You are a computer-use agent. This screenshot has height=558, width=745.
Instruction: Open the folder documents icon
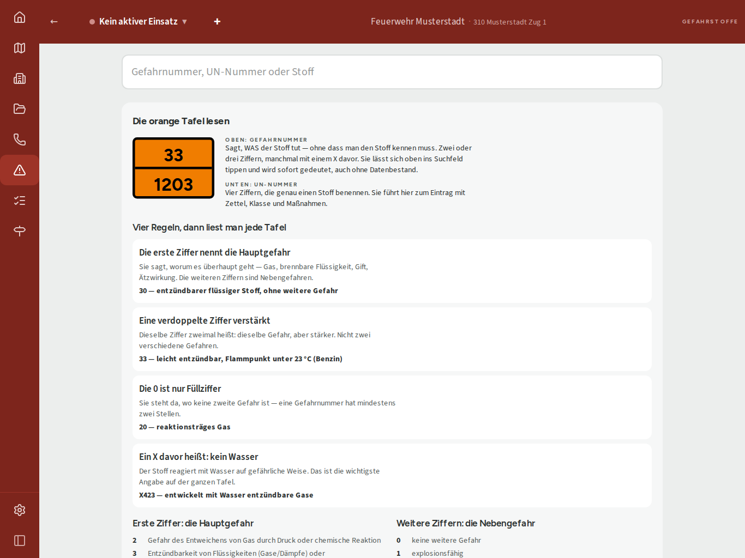coord(20,109)
